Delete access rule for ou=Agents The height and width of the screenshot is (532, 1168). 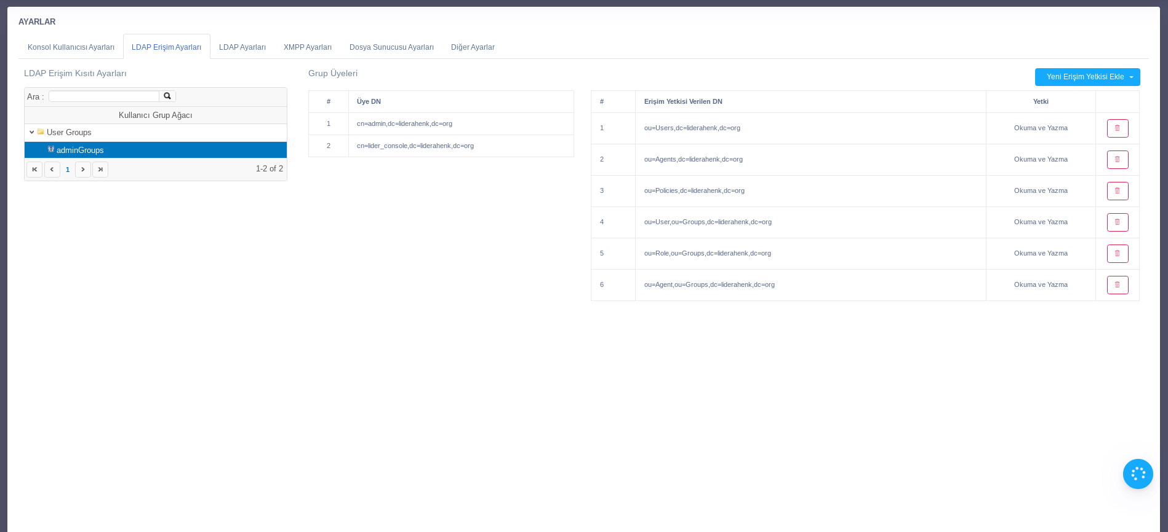point(1117,160)
